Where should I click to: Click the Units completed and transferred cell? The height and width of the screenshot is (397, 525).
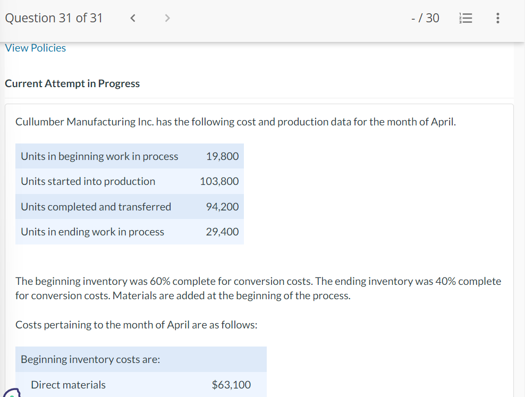coord(95,207)
